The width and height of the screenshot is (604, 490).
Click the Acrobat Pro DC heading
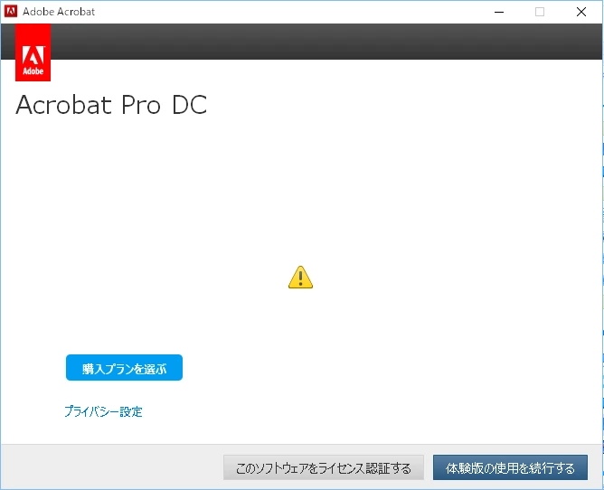(x=111, y=104)
